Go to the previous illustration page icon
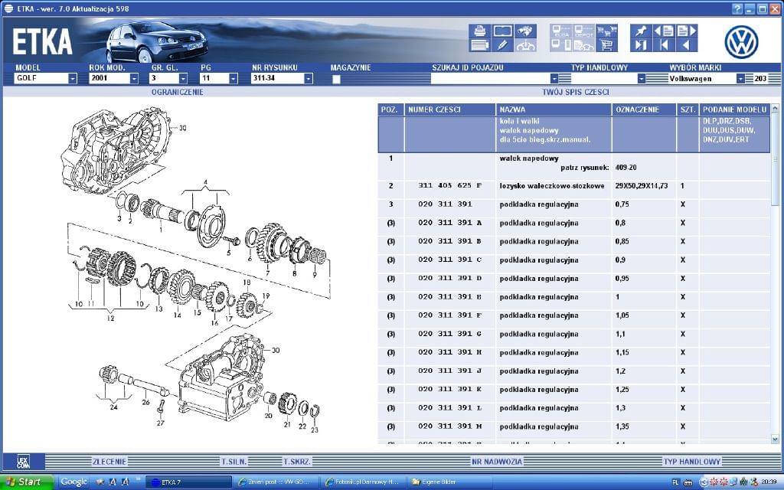Viewport: 784px width, 490px height. [664, 31]
